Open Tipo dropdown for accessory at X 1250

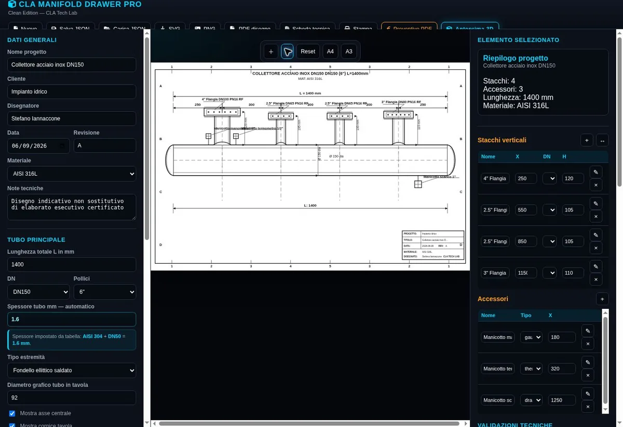531,400
